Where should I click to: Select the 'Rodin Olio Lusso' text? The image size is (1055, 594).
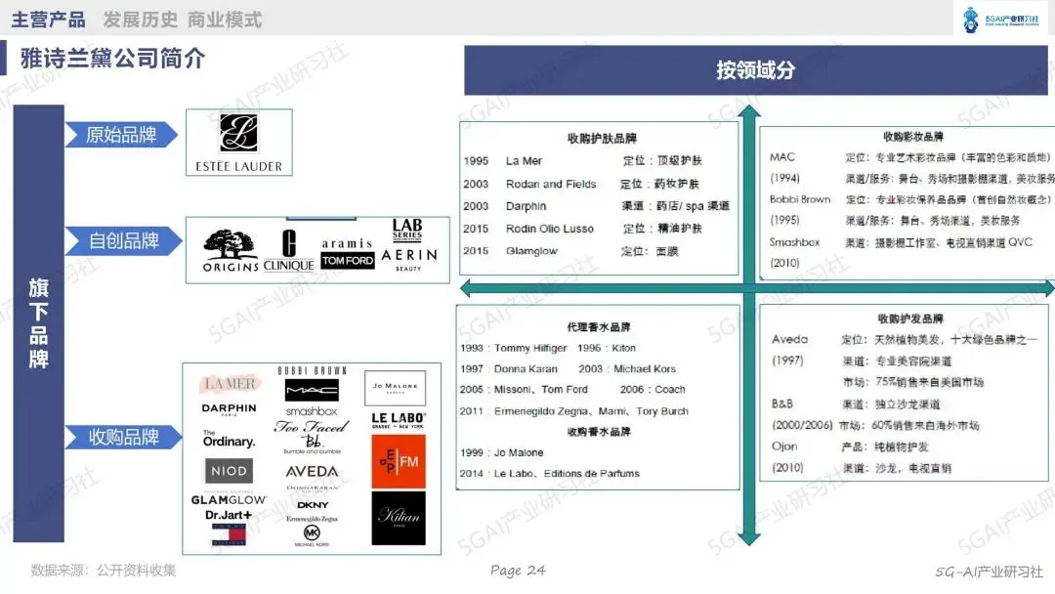(x=550, y=229)
